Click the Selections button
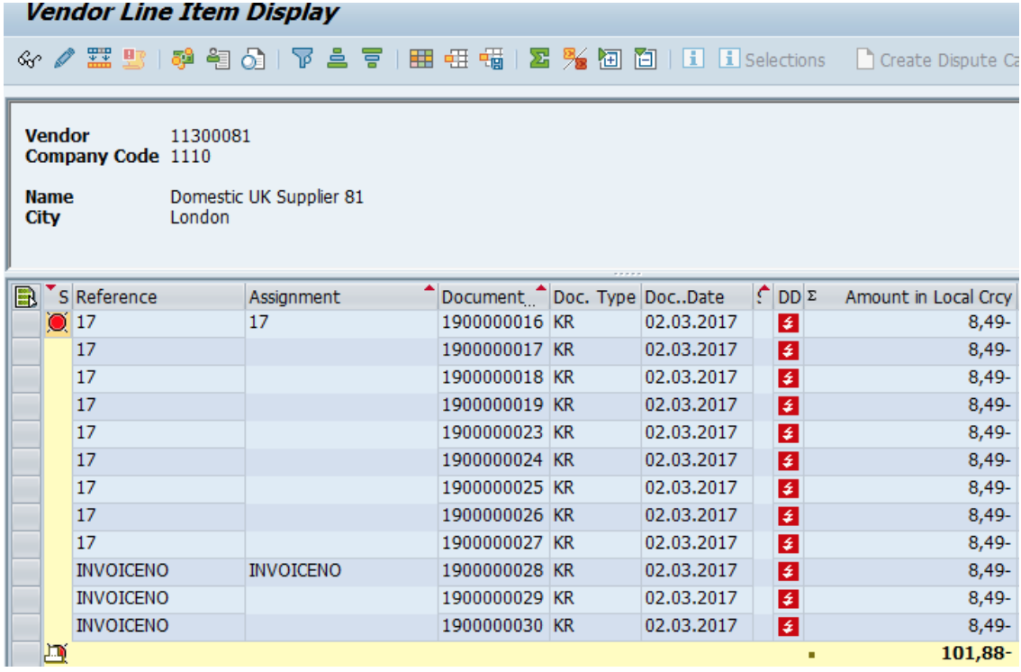The image size is (1021, 672). coord(772,59)
